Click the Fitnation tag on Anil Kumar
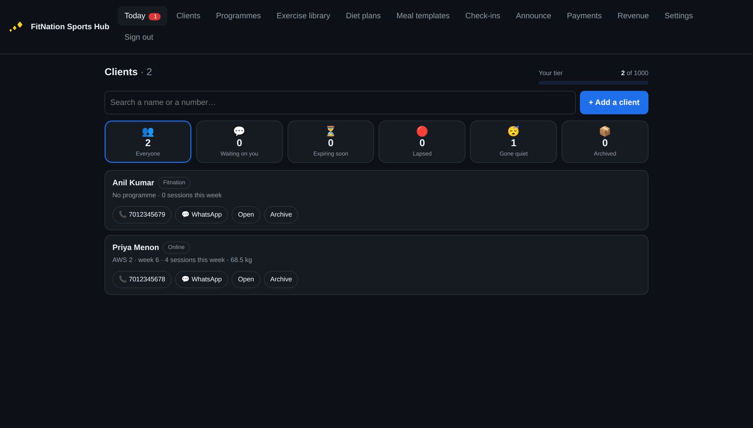Viewport: 753px width, 428px height. click(x=174, y=183)
